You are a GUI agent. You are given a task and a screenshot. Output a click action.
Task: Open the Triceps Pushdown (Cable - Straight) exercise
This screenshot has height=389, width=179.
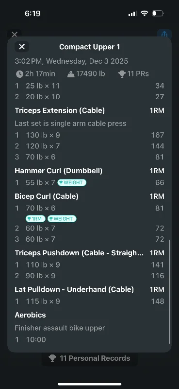click(x=79, y=253)
